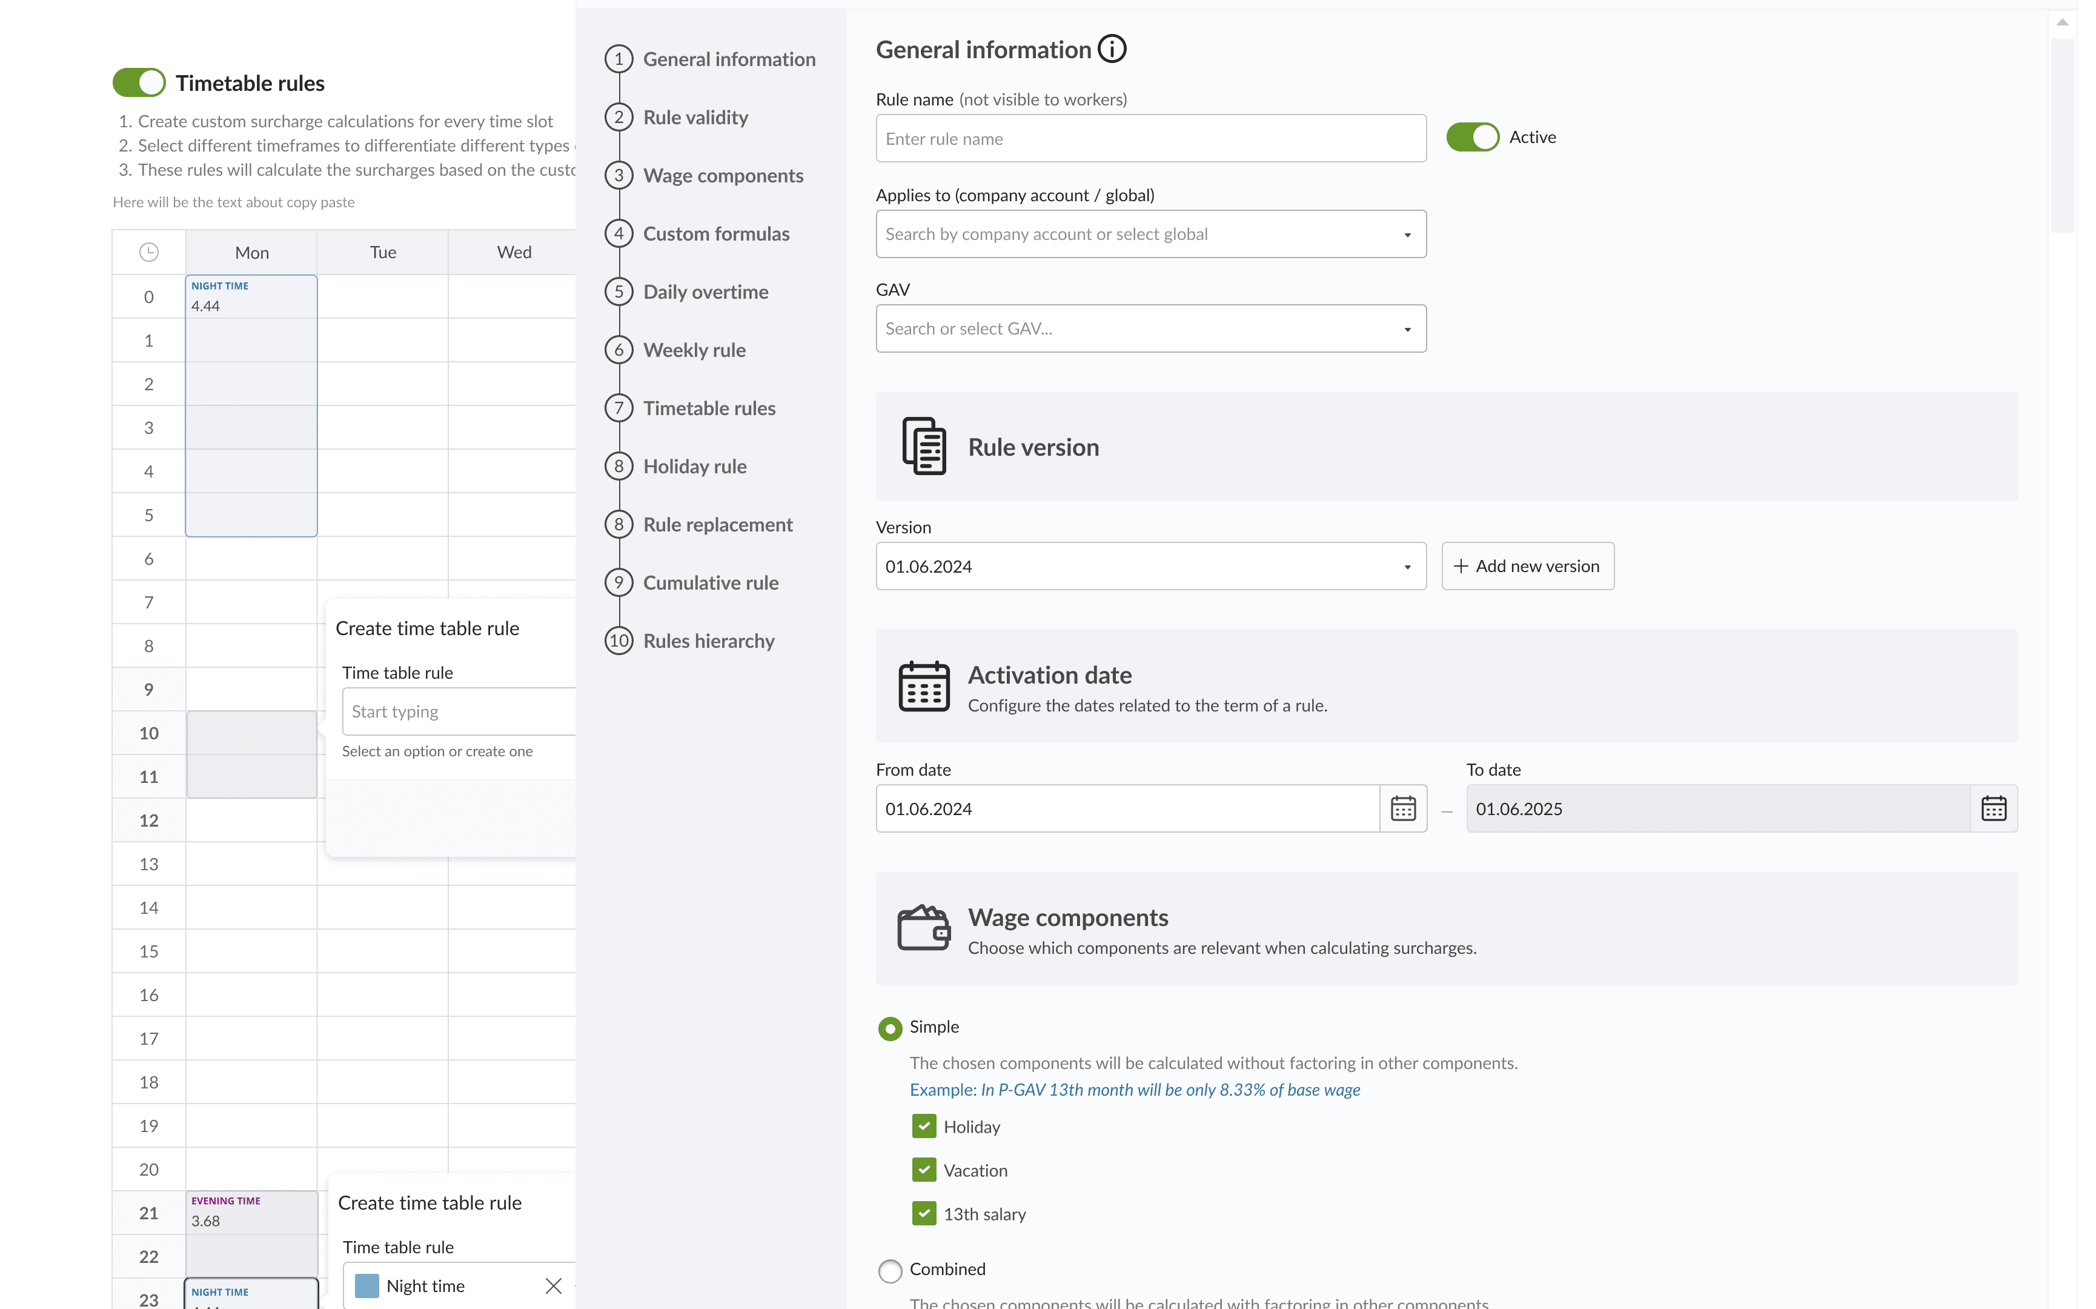Open the Applies to company account dropdown
The image size is (2096, 1309).
point(1151,234)
